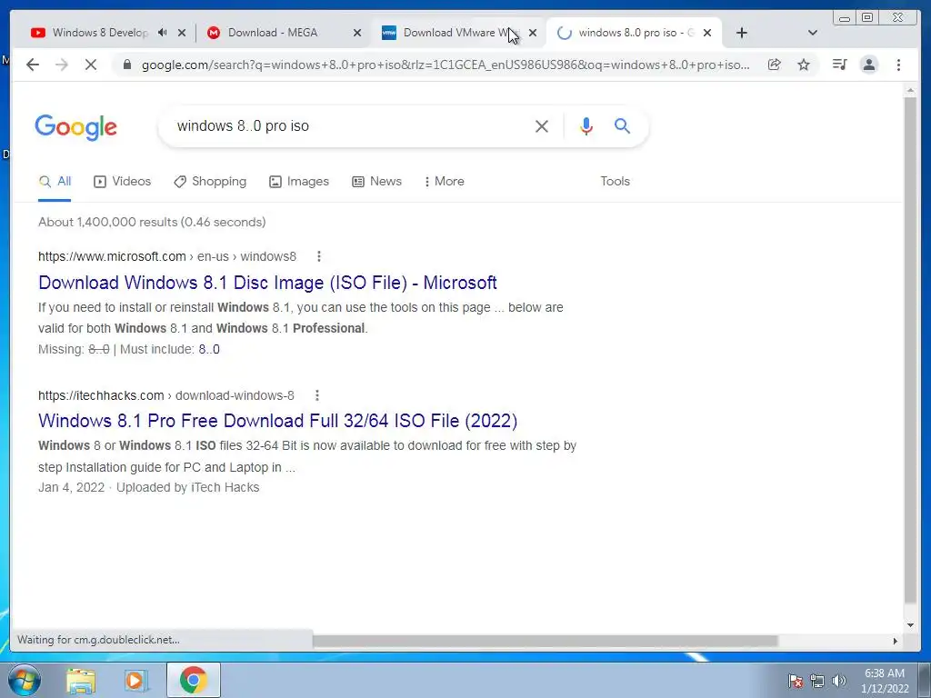Viewport: 931px width, 698px height.
Task: Open the Windows Start menu orb
Action: pyautogui.click(x=25, y=680)
